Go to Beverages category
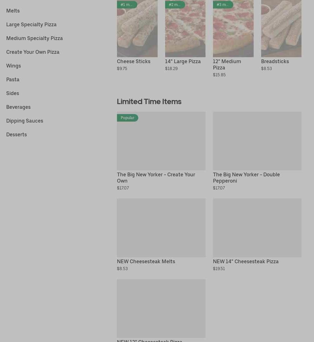The width and height of the screenshot is (314, 342). 18,107
